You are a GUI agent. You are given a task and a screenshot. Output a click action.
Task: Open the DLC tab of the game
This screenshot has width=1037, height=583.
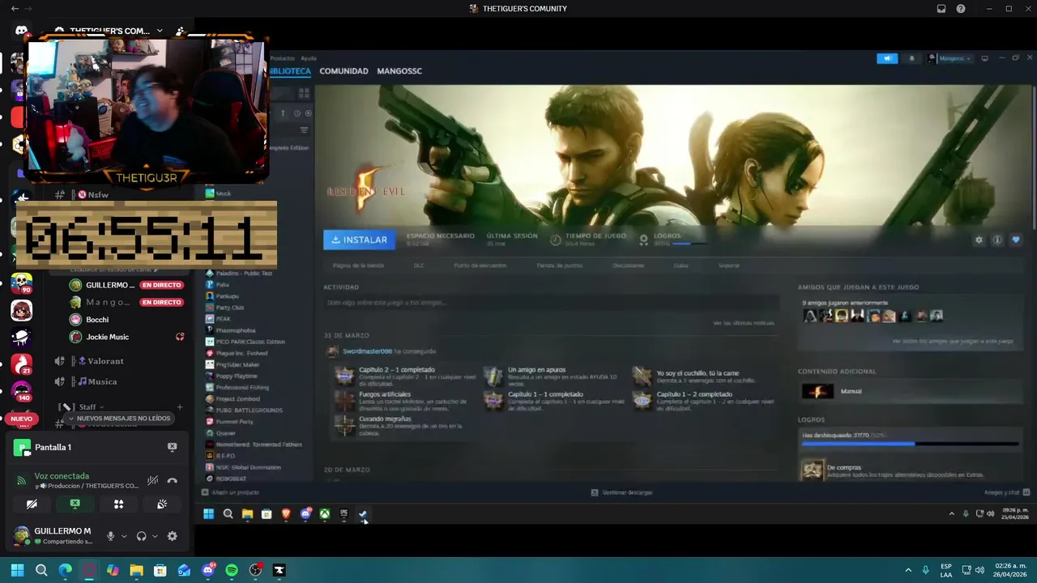[419, 266]
